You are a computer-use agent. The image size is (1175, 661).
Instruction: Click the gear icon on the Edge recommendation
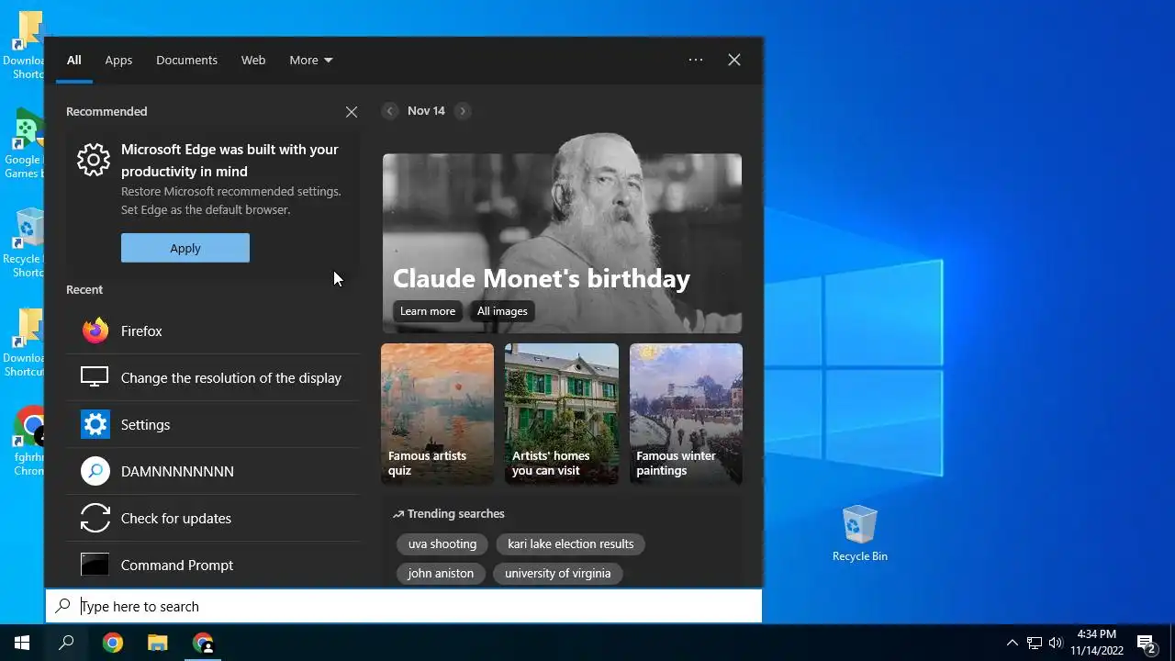(93, 160)
